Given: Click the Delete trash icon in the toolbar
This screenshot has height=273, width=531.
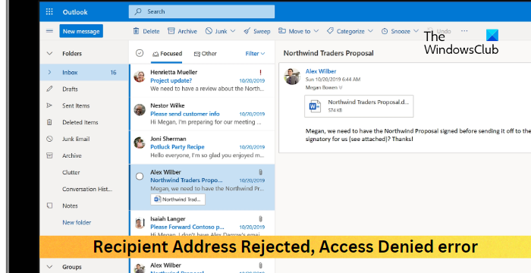Looking at the screenshot, I should tap(136, 31).
